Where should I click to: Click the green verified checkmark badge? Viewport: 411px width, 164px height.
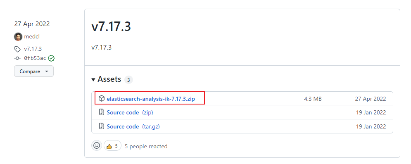click(x=51, y=58)
